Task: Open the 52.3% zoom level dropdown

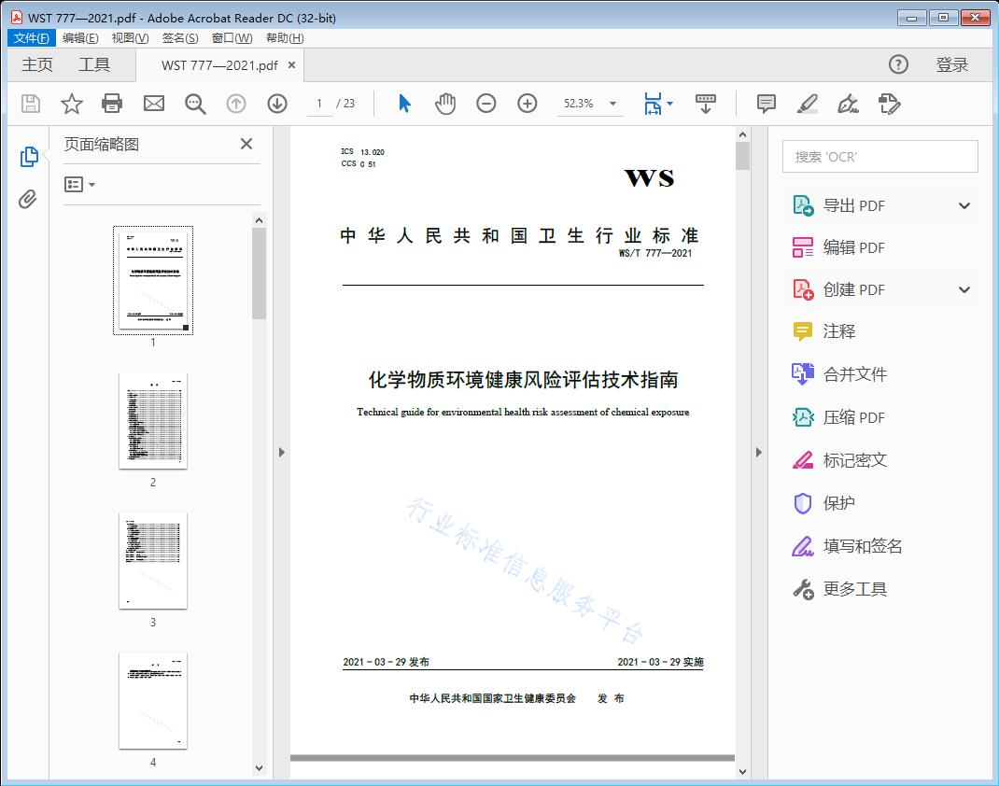Action: 612,104
